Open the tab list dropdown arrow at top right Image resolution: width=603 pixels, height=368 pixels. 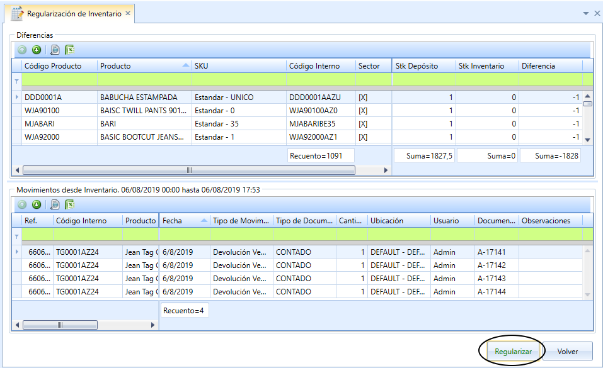(x=586, y=13)
